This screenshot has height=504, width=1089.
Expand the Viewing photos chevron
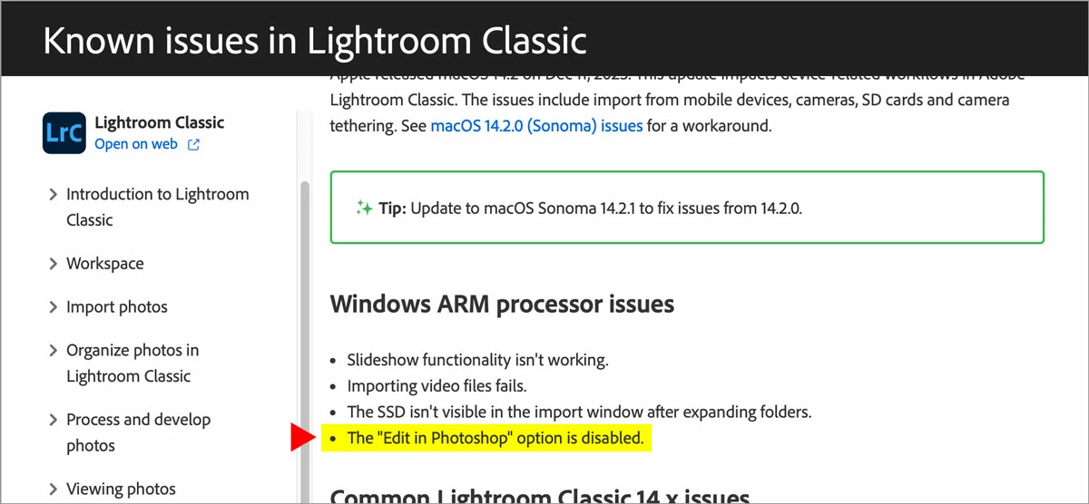tap(53, 489)
